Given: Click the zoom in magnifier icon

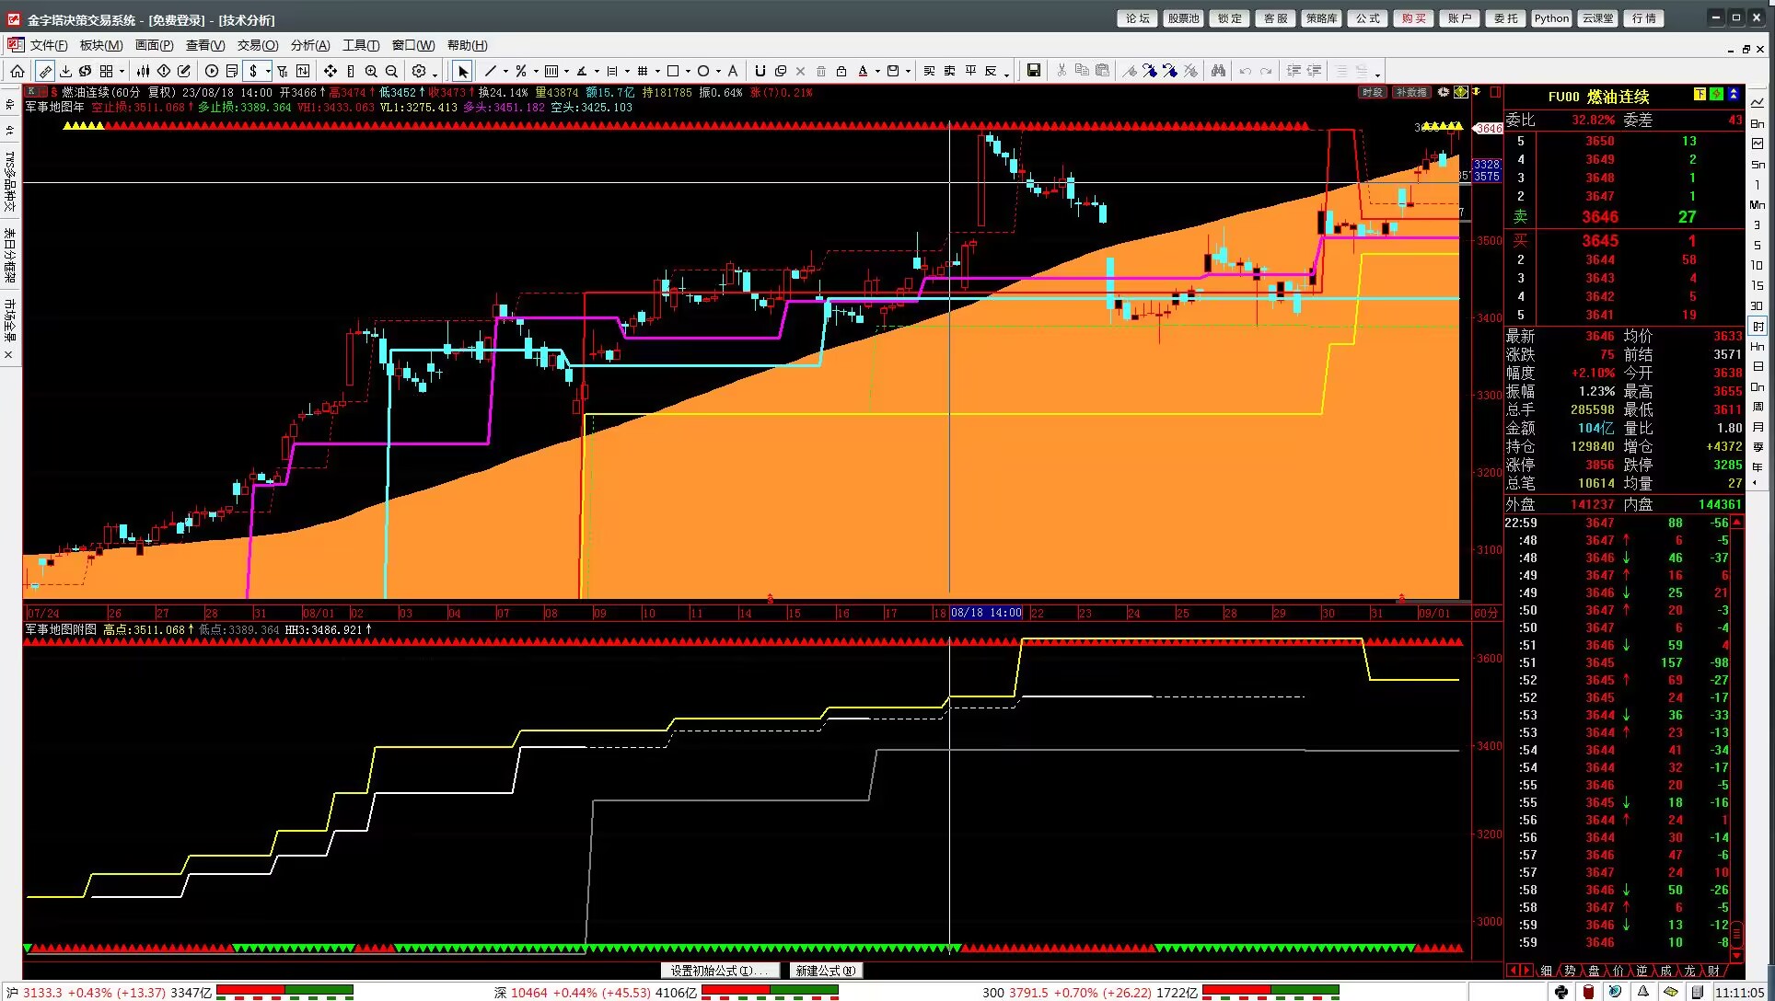Looking at the screenshot, I should tap(371, 71).
